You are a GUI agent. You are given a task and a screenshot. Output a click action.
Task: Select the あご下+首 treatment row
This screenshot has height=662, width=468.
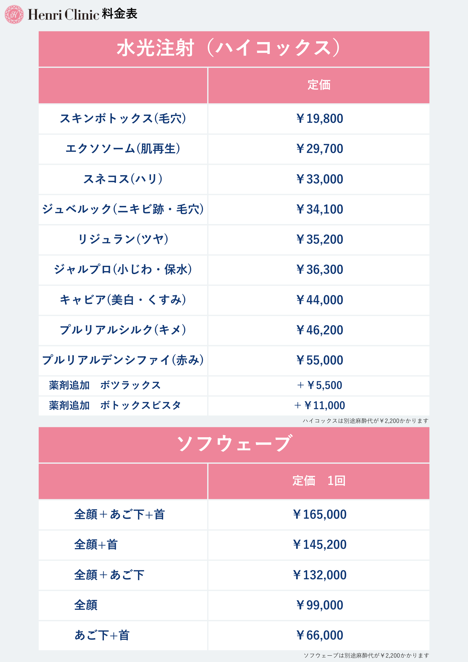[234, 636]
